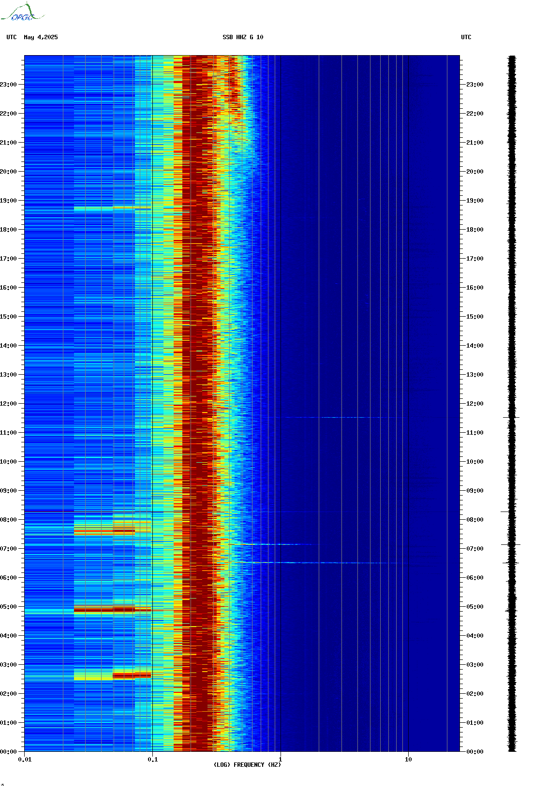
Task: Click the '(LOG) FREQUENCY (HZ)' axis title
Action: [247, 765]
